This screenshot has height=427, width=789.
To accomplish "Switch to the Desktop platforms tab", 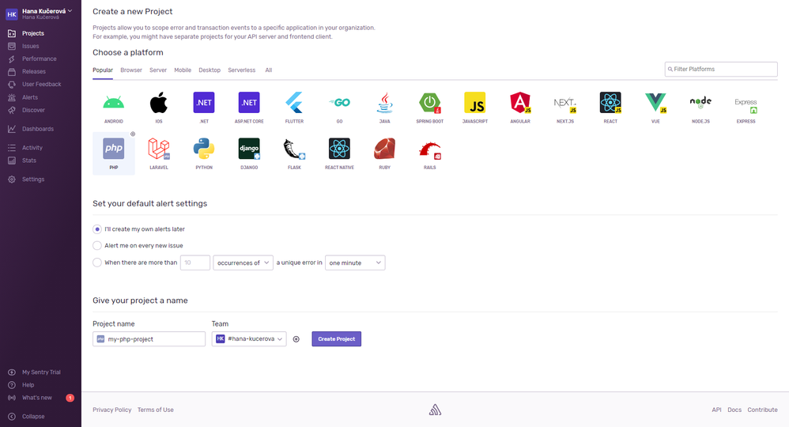I will 210,70.
